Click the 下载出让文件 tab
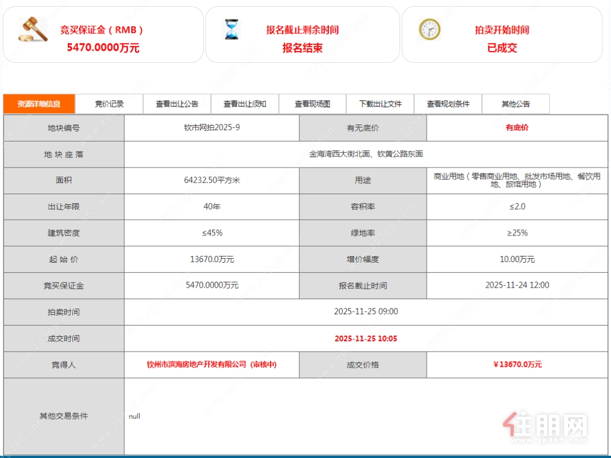611x458 pixels. point(380,104)
